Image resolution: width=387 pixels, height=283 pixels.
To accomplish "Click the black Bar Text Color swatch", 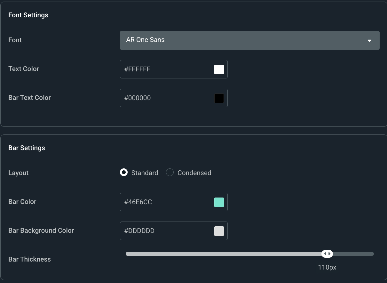I will pos(219,98).
